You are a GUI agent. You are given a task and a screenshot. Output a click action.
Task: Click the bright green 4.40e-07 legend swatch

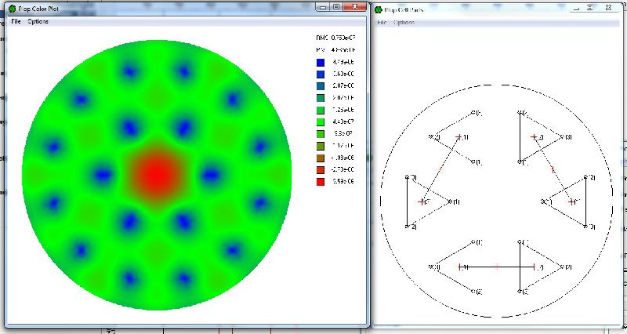click(321, 122)
